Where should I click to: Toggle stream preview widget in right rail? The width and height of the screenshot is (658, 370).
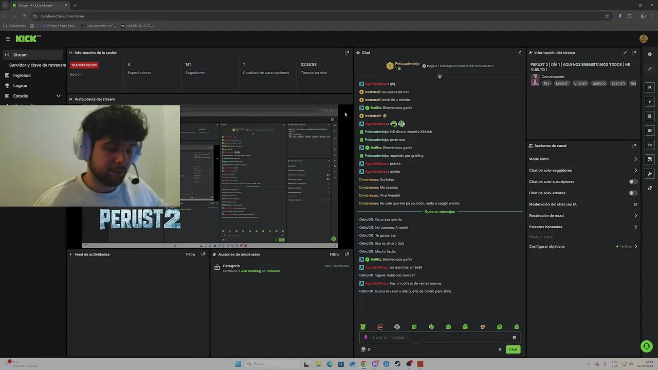(650, 87)
